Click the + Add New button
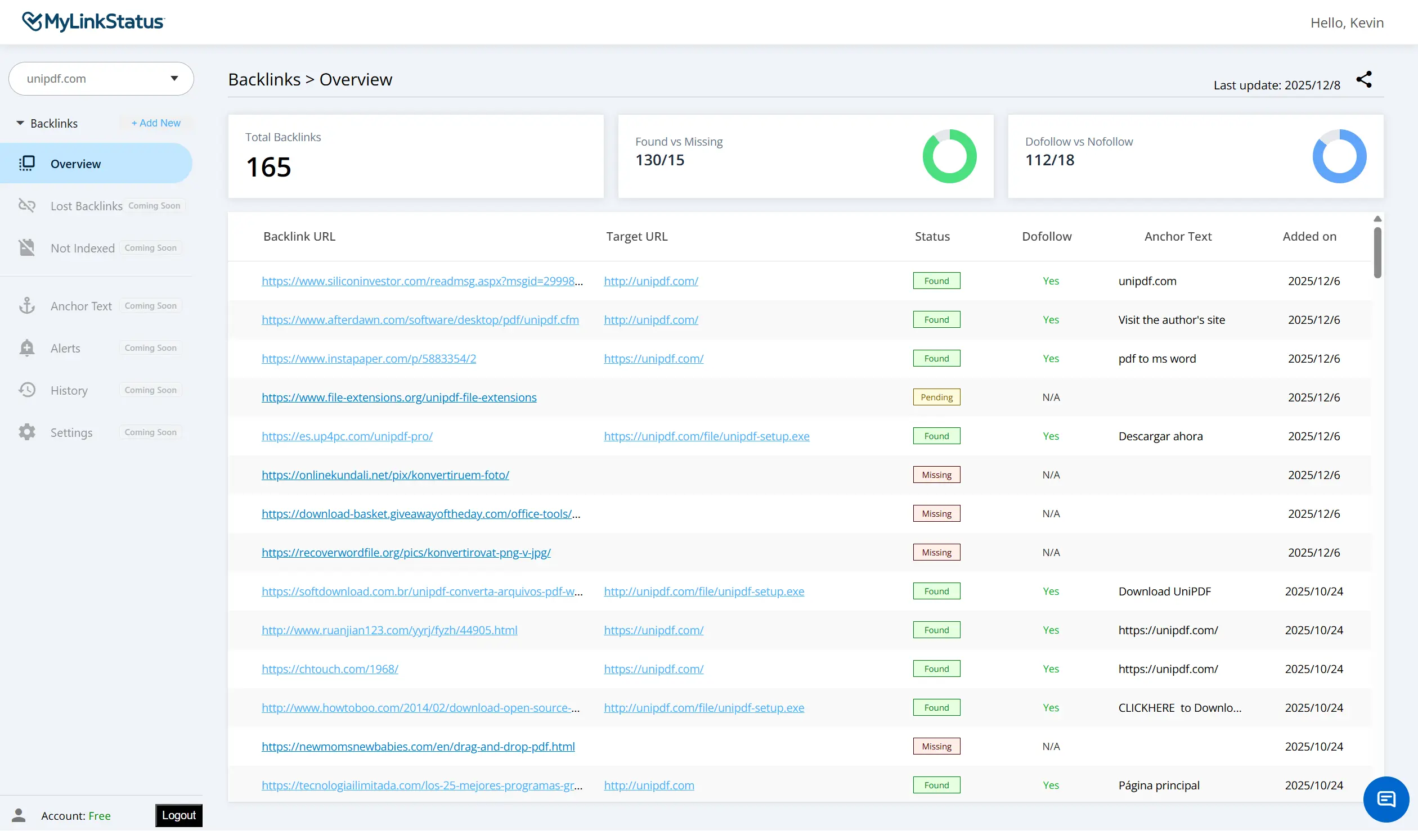Screen dimensions: 1418x831 click(x=155, y=123)
